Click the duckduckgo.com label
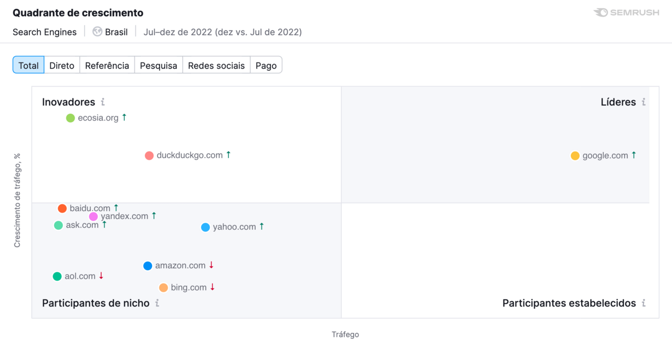The height and width of the screenshot is (350, 672). click(x=189, y=155)
